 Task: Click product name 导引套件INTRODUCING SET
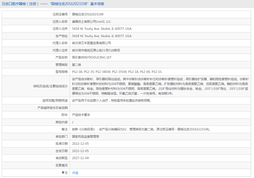click(92, 57)
